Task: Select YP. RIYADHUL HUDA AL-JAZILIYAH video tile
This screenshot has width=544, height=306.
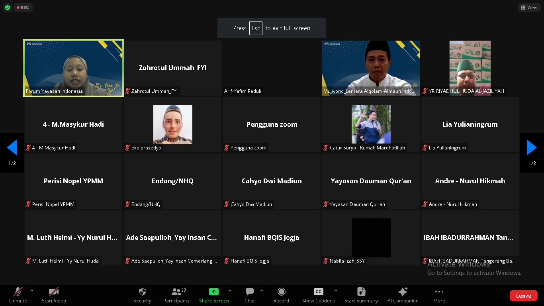Action: pos(470,68)
